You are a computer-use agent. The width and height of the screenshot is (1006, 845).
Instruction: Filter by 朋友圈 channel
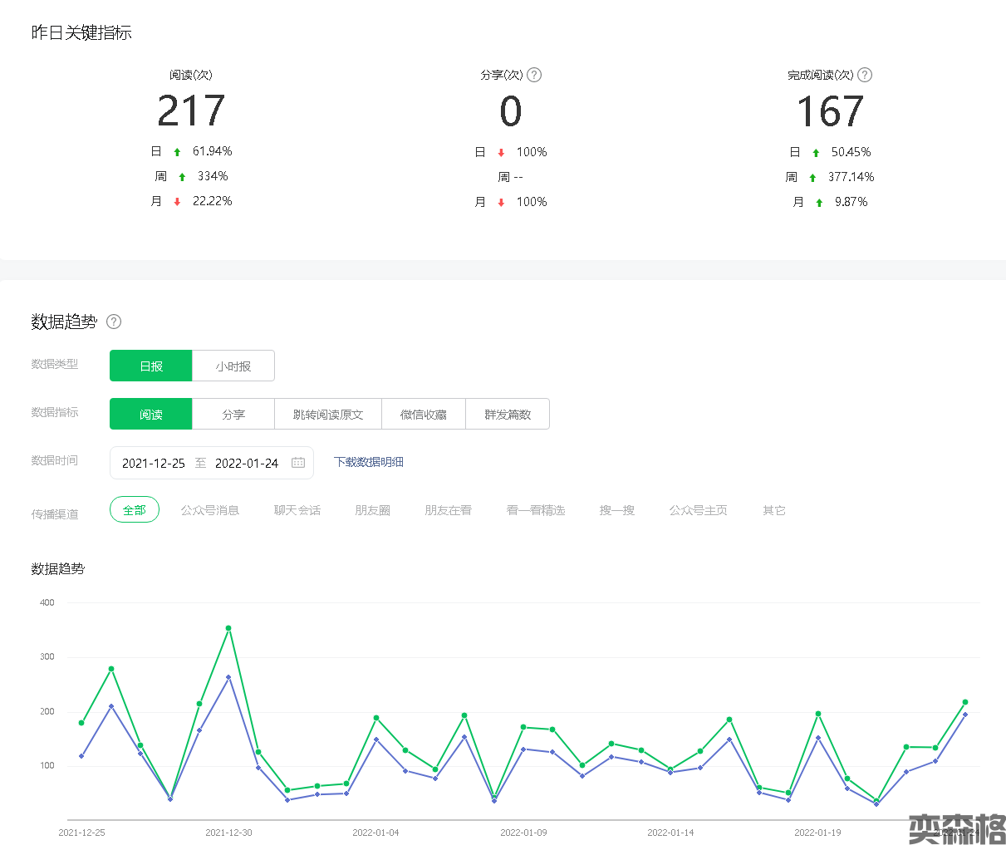click(373, 510)
